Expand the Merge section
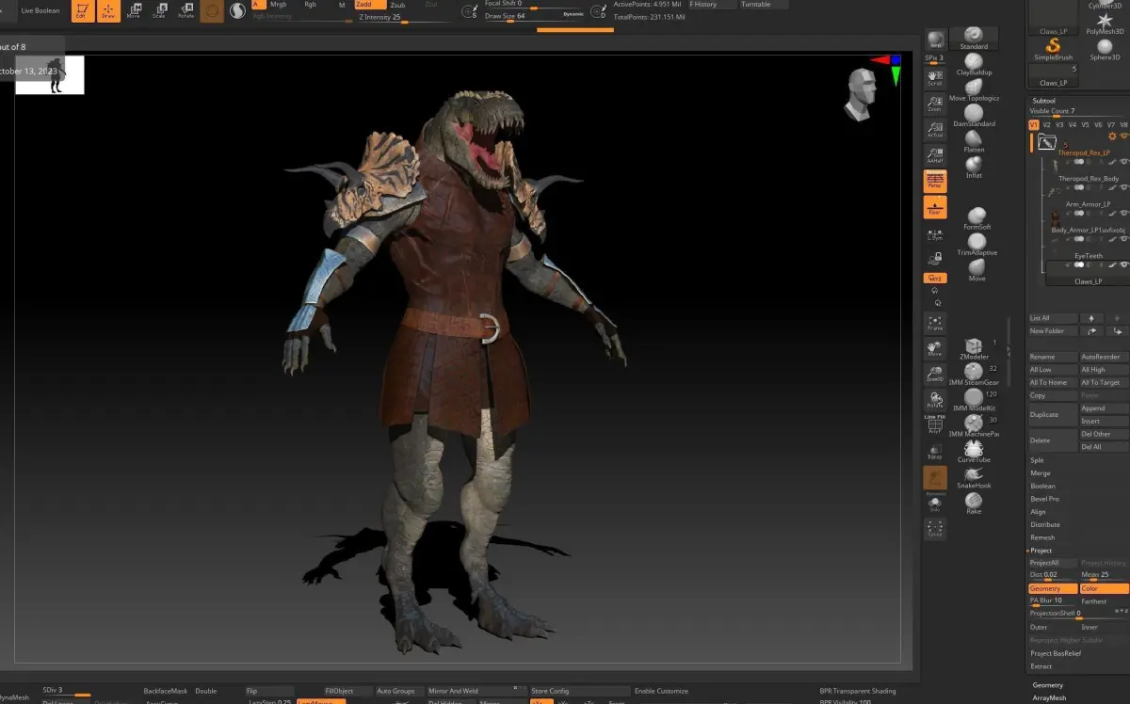 coord(1041,473)
